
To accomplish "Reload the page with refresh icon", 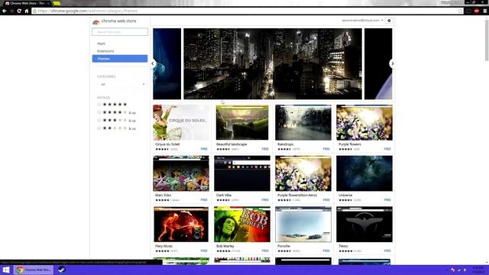I will point(19,11).
